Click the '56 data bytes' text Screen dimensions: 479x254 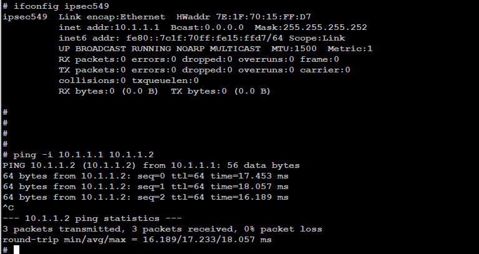coord(263,165)
